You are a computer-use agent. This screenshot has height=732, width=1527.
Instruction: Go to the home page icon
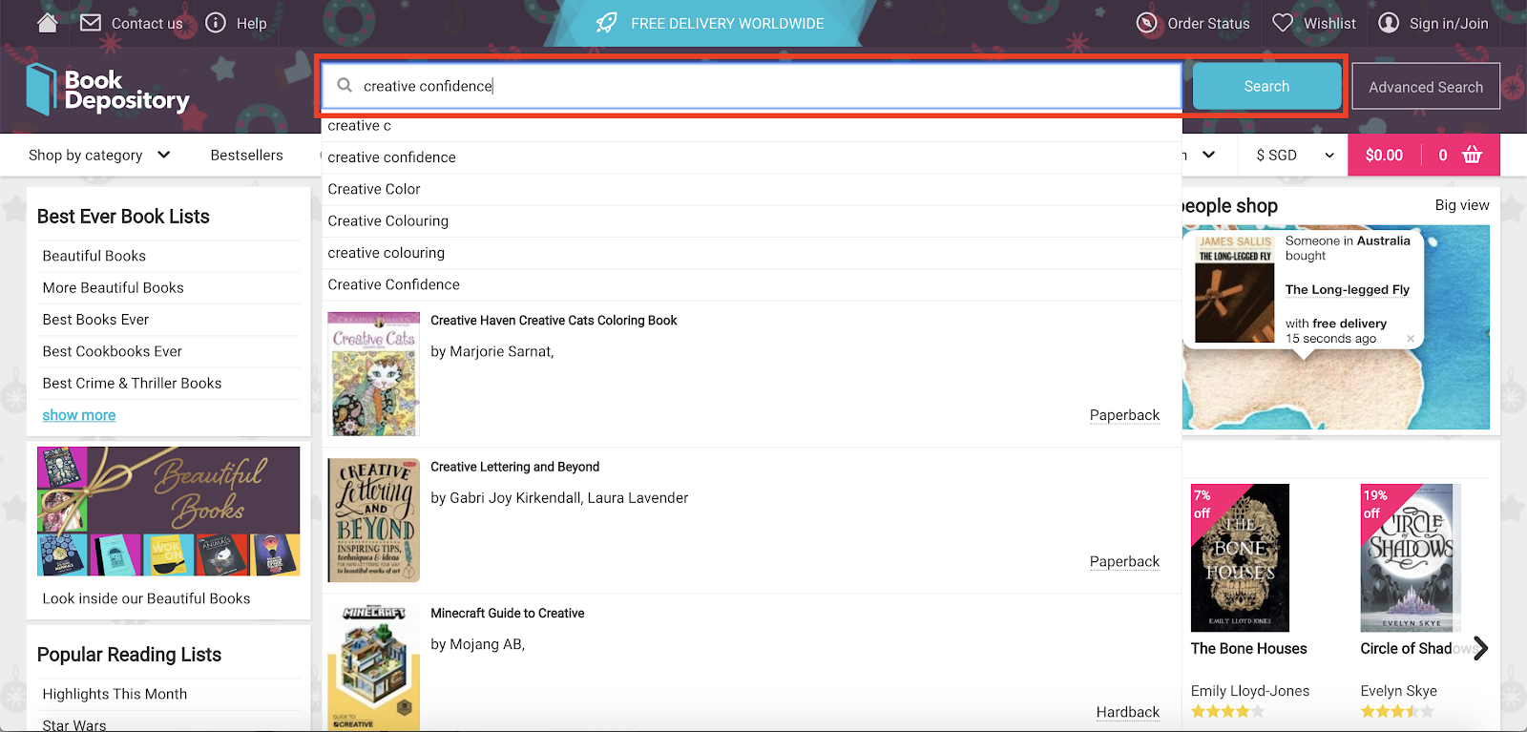[x=47, y=23]
